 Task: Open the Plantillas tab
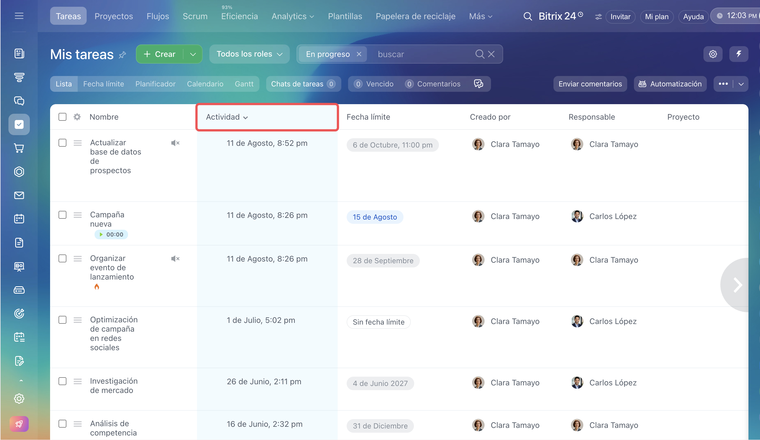click(x=345, y=16)
